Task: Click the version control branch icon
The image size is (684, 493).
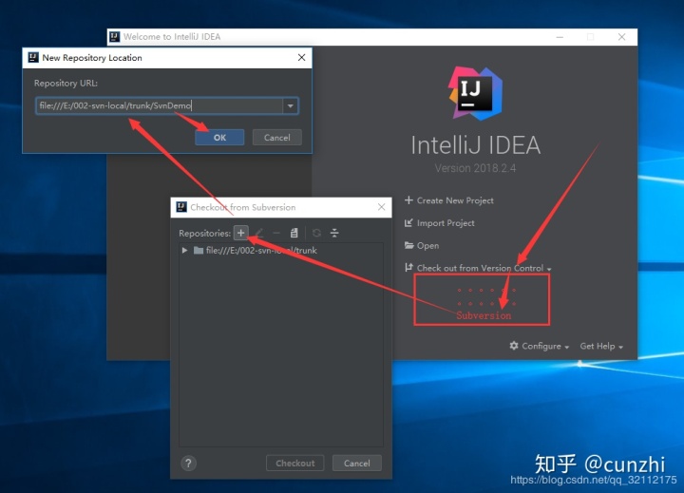Action: pyautogui.click(x=408, y=268)
